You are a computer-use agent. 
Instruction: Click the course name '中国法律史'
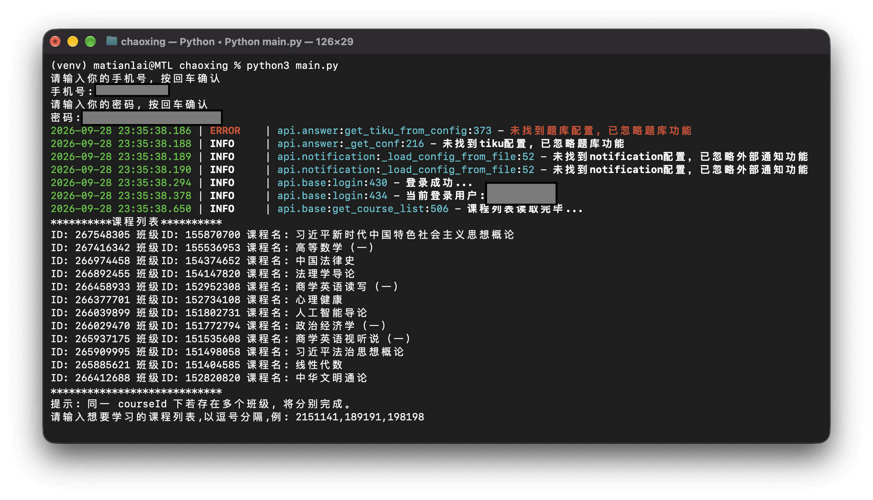point(325,261)
